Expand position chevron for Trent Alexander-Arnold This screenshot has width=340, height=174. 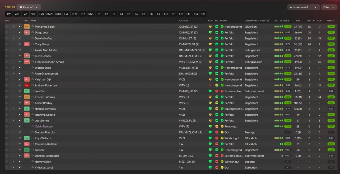pyautogui.click(x=19, y=62)
